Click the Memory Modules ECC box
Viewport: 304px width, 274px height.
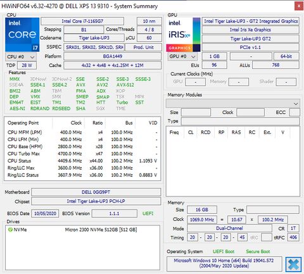click(294, 113)
